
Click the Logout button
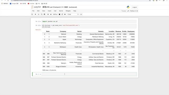pos(134,7)
